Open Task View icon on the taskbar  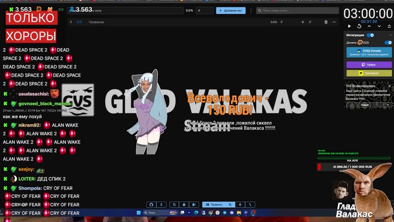182,213
